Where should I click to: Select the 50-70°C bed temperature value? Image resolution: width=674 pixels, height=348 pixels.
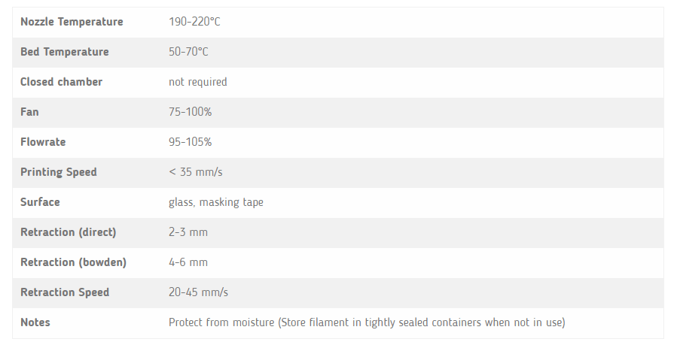[x=188, y=52]
